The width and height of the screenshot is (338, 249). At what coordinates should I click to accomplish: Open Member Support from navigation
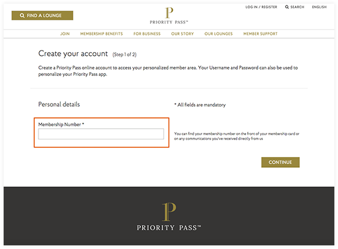pos(260,34)
